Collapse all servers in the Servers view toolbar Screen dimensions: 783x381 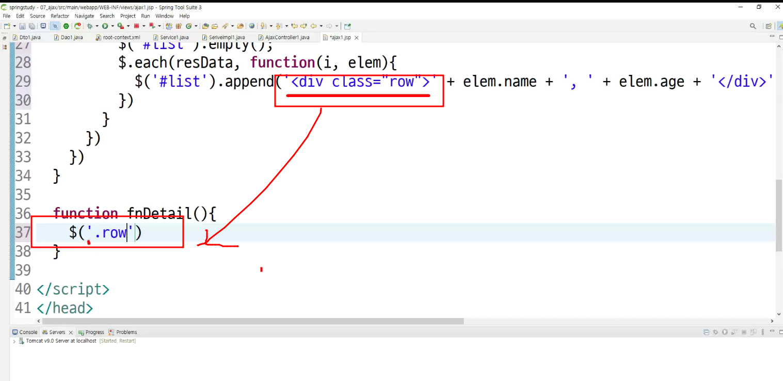coord(706,332)
